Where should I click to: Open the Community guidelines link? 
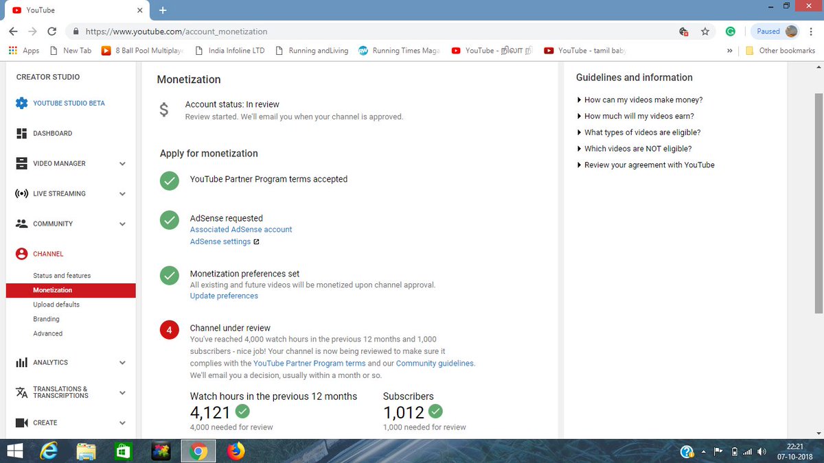pyautogui.click(x=435, y=364)
